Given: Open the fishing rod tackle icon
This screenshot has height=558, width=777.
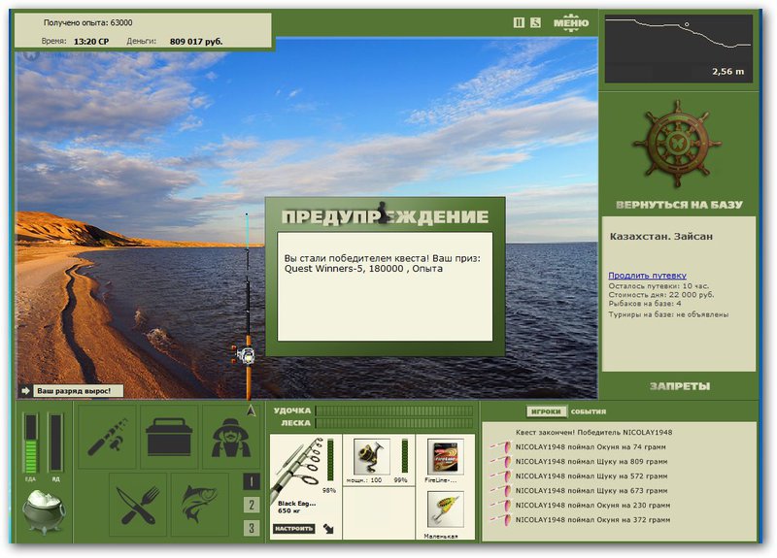Looking at the screenshot, I should coord(108,437).
